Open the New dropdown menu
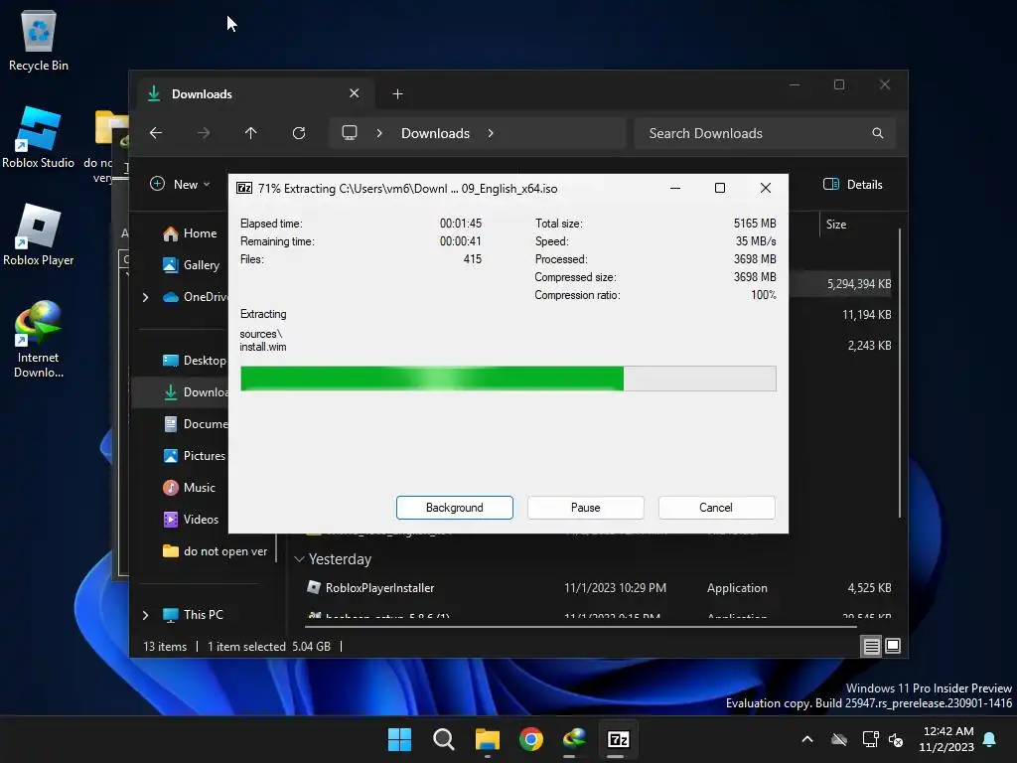The width and height of the screenshot is (1017, 763). pos(180,184)
